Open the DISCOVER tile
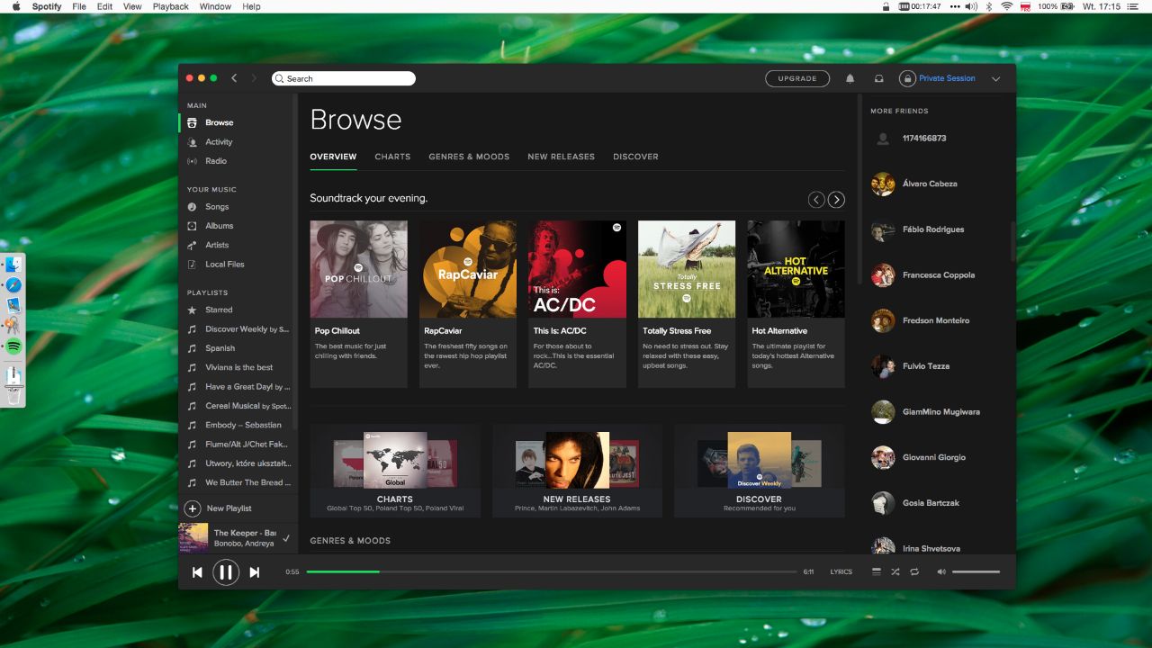 (760, 471)
